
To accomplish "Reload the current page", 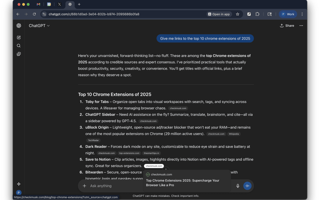I will pyautogui.click(x=34, y=14).
